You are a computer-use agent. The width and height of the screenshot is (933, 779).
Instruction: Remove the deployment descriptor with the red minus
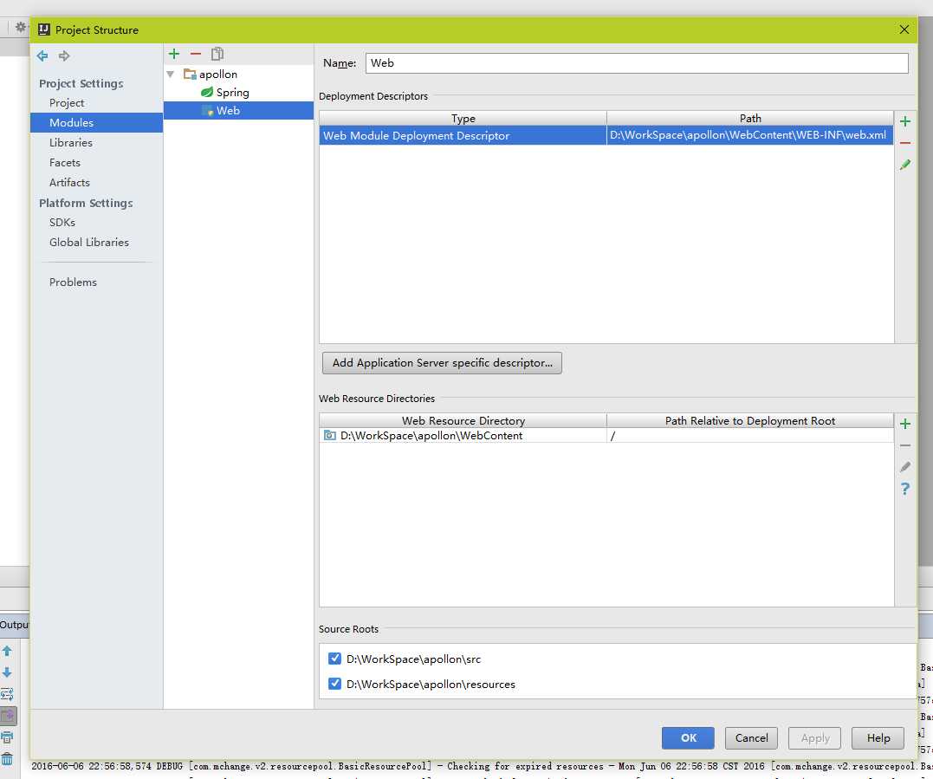point(905,143)
